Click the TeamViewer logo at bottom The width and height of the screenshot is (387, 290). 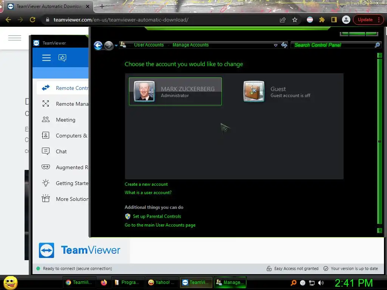pos(79,250)
